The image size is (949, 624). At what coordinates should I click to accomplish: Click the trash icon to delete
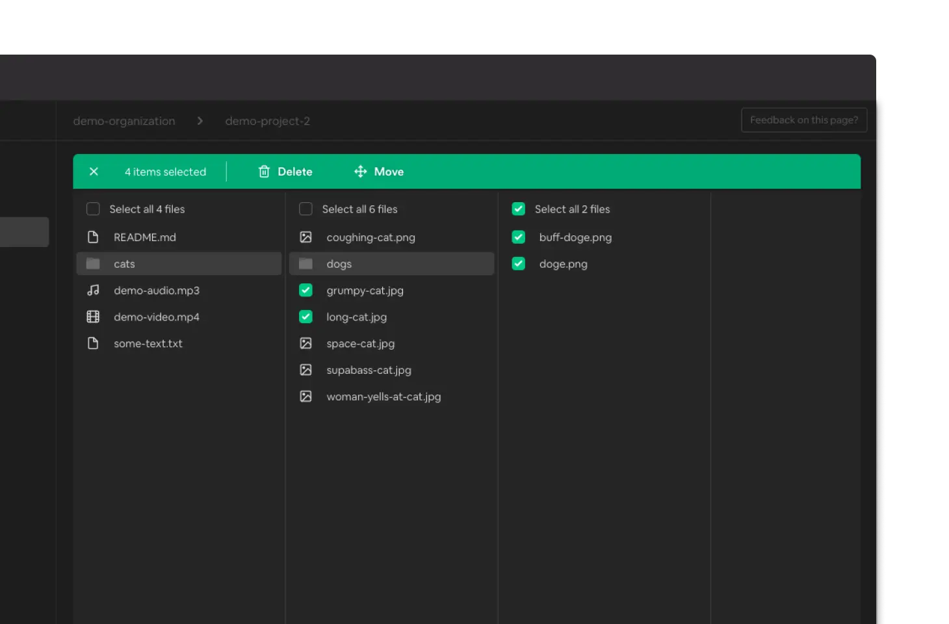(x=264, y=172)
